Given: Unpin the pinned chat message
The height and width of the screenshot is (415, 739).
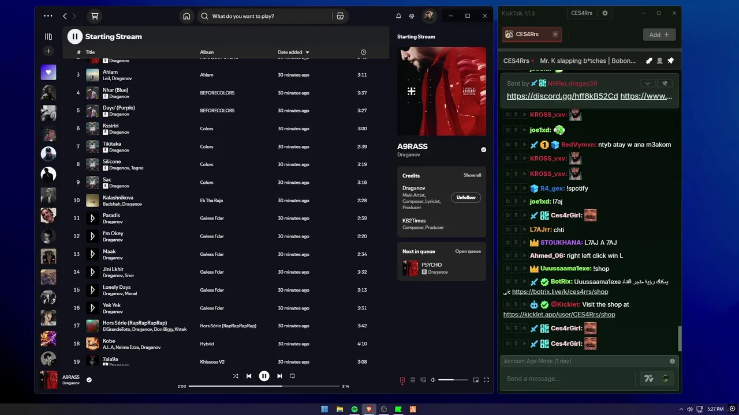Looking at the screenshot, I should click(x=665, y=83).
